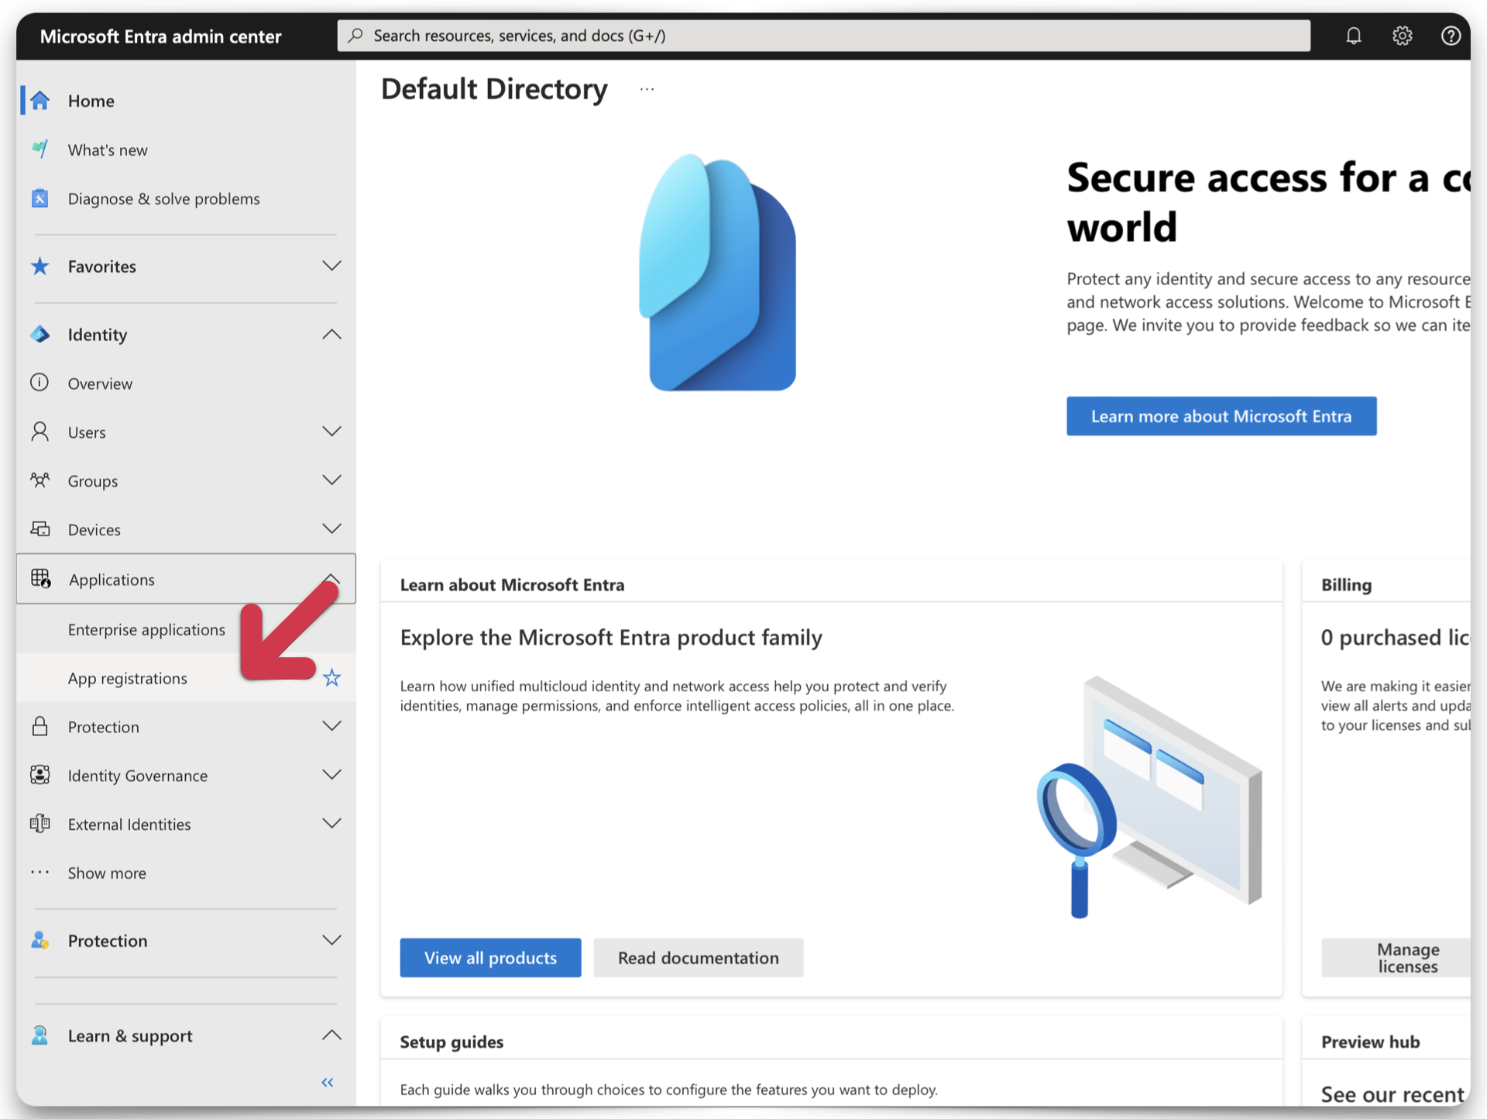This screenshot has width=1487, height=1119.
Task: Select Enterprise applications in the sidebar
Action: [146, 629]
